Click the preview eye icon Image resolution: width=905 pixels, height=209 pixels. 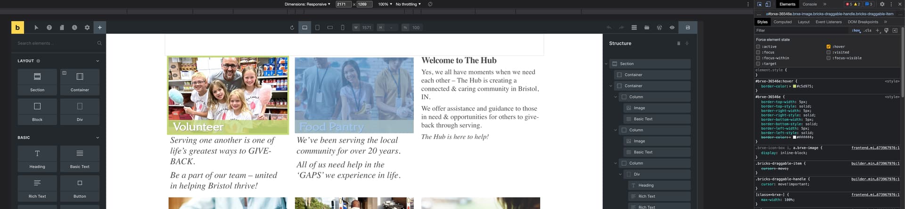point(672,28)
